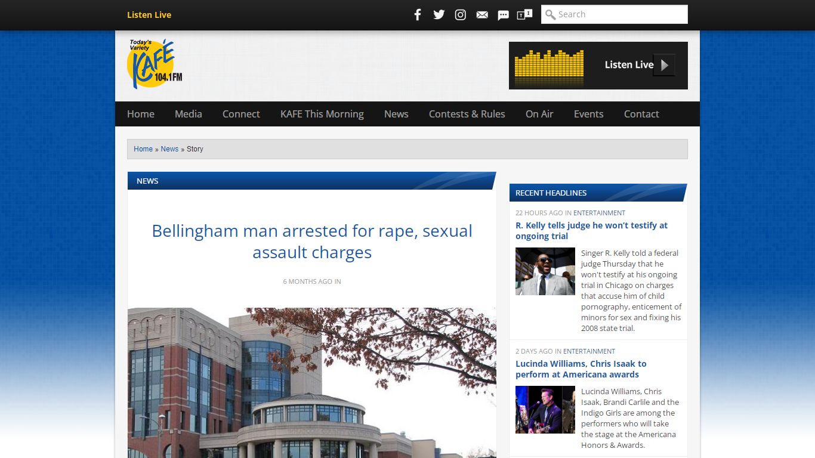Open R. Kelly tells judge headline
The image size is (815, 458).
pyautogui.click(x=591, y=231)
